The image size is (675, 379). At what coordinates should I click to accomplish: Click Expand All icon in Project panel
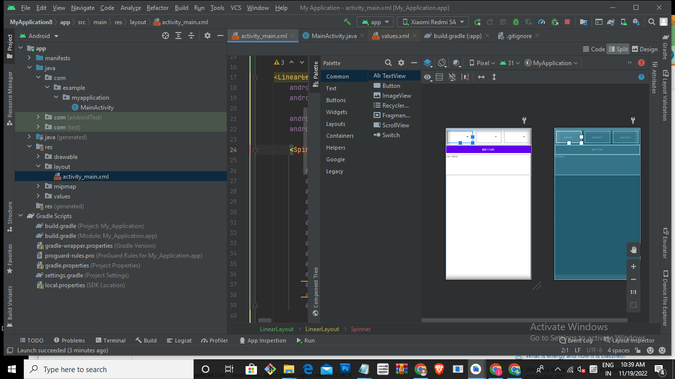point(178,36)
